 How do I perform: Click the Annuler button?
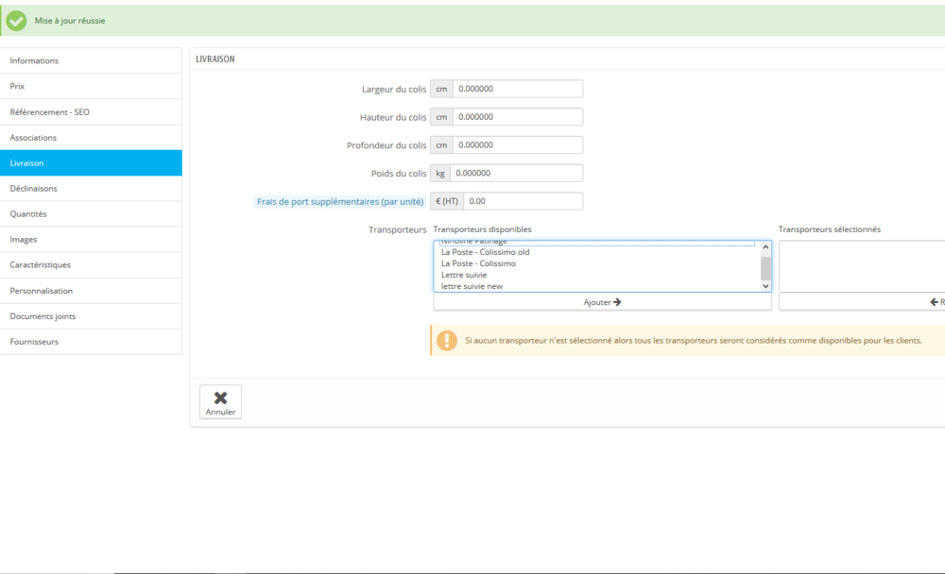[220, 400]
